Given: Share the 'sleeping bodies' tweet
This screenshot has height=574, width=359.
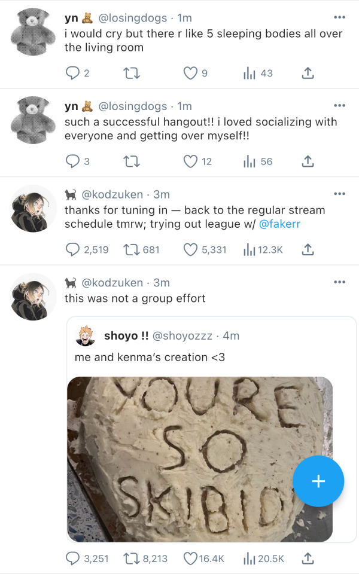Looking at the screenshot, I should coord(308,73).
